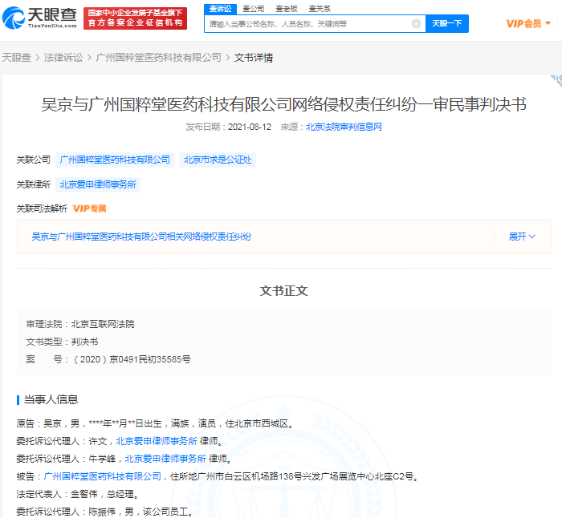Click the judgment title heading
562x518 pixels.
pos(284,104)
